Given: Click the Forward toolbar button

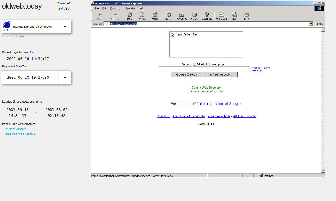Looking at the screenshot, I should [x=114, y=16].
